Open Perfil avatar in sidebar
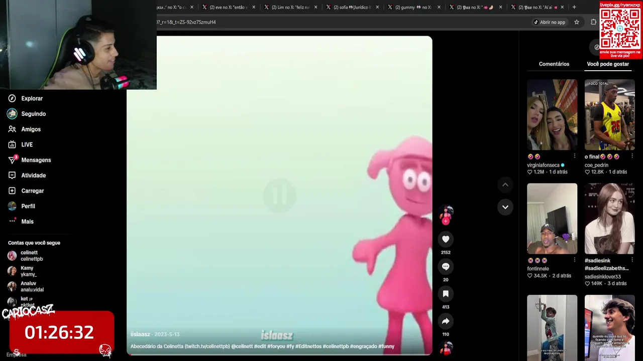 12,206
